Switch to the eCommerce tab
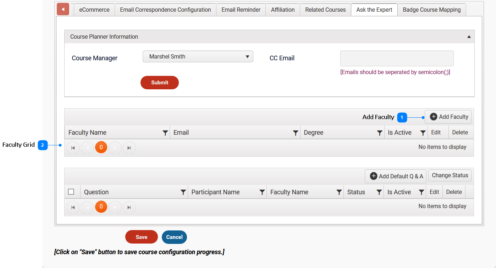The height and width of the screenshot is (268, 496). pos(94,10)
